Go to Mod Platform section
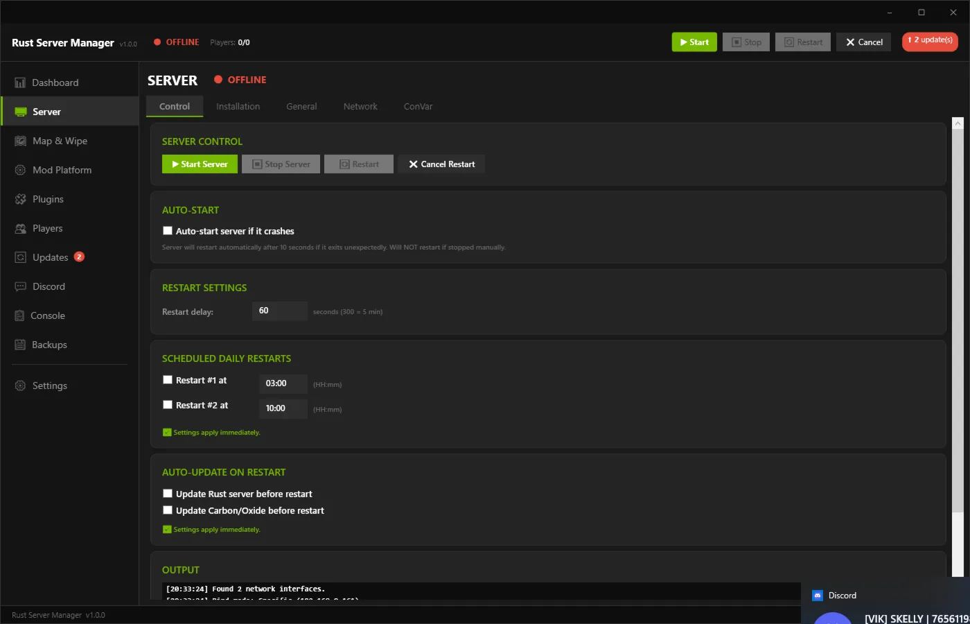Viewport: 970px width, 624px height. (69, 170)
